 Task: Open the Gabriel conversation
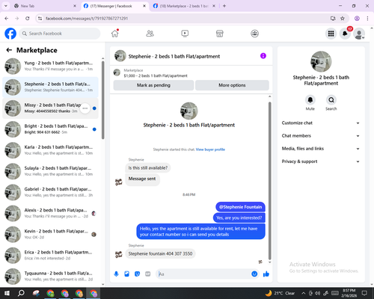[x=50, y=192]
